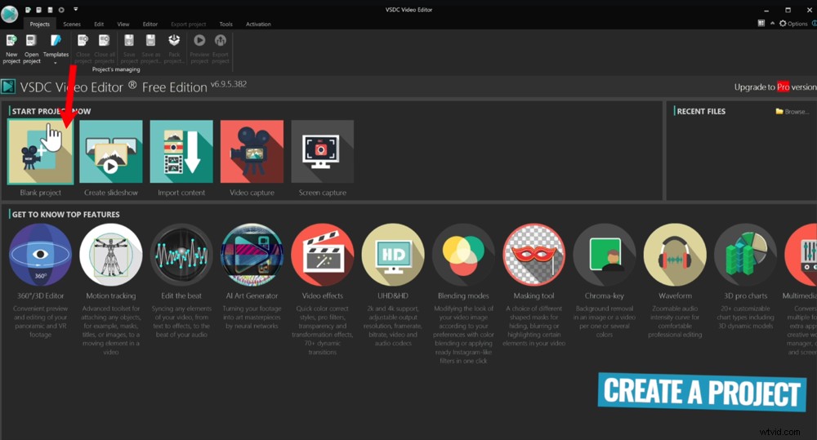Click new project icon in quick access bar

pos(28,9)
